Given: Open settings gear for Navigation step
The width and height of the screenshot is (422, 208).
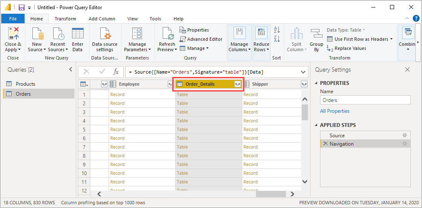Looking at the screenshot, I should click(405, 144).
